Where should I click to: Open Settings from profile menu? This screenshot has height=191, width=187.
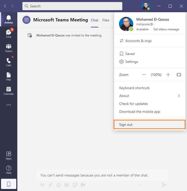[150, 62]
